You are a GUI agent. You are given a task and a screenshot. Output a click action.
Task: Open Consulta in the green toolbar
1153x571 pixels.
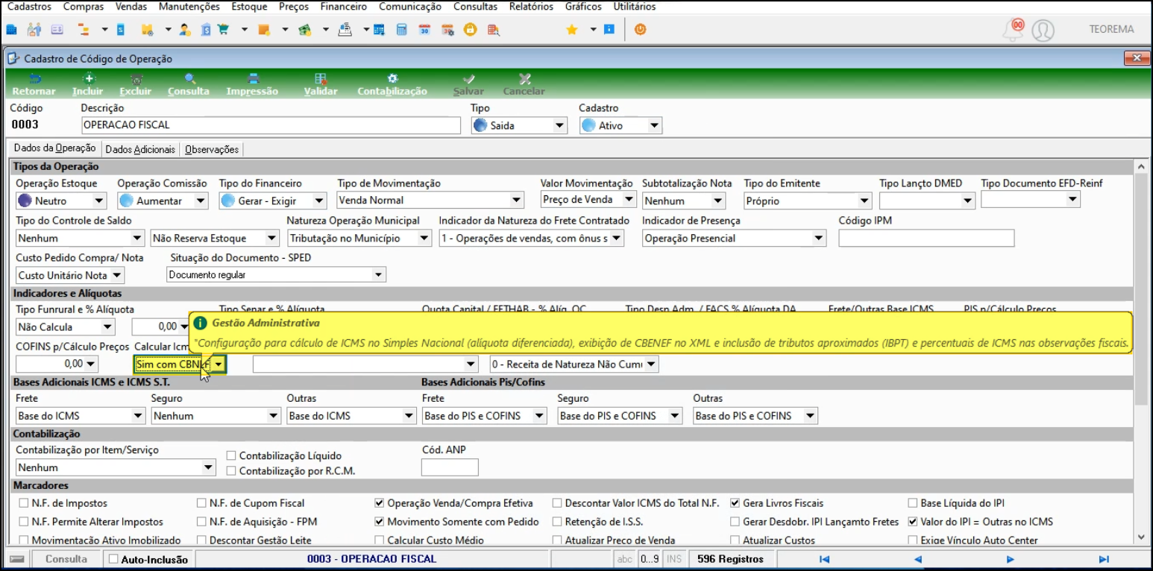(189, 84)
